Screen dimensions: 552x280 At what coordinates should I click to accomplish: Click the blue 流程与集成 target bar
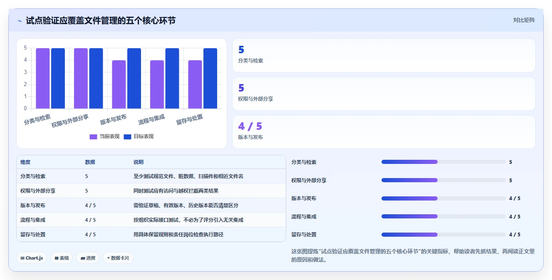tap(172, 79)
